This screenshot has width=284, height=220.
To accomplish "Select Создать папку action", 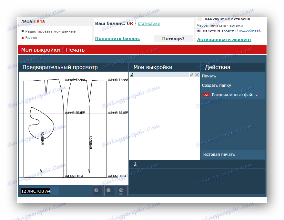I will pyautogui.click(x=233, y=85).
